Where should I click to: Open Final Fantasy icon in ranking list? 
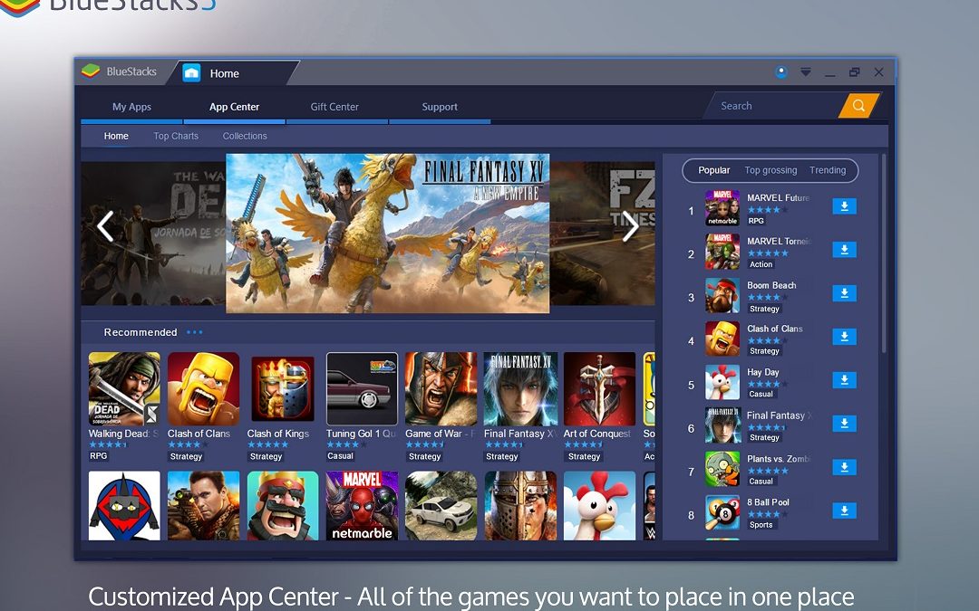point(722,425)
